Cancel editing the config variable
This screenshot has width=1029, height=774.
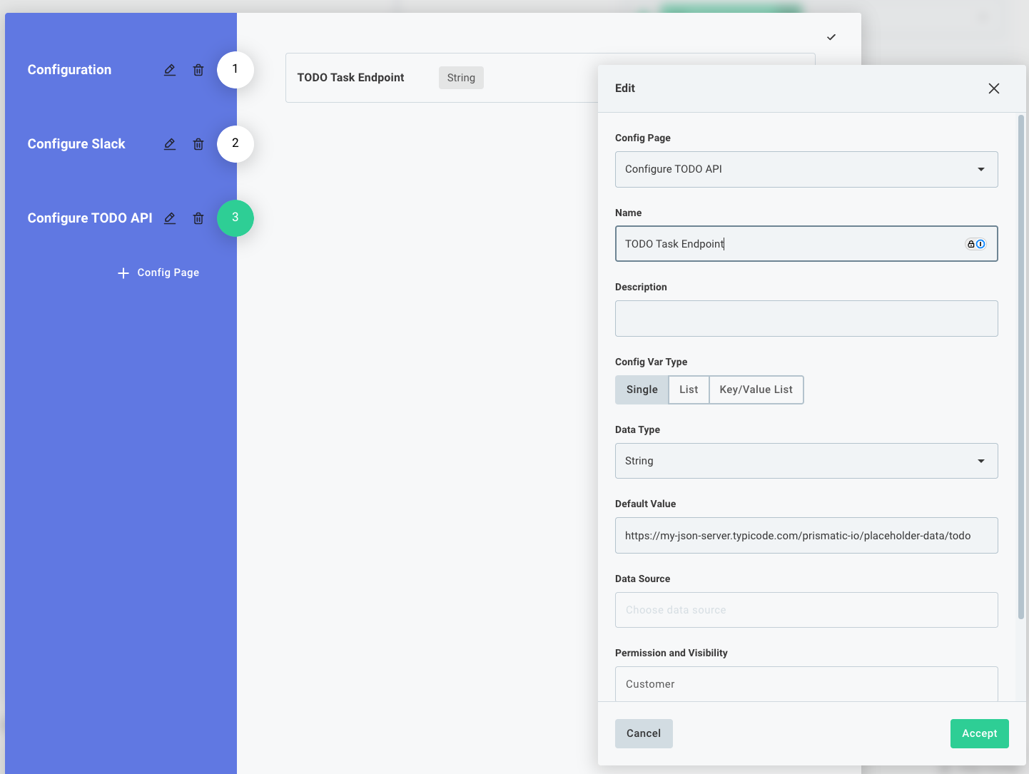tap(643, 733)
